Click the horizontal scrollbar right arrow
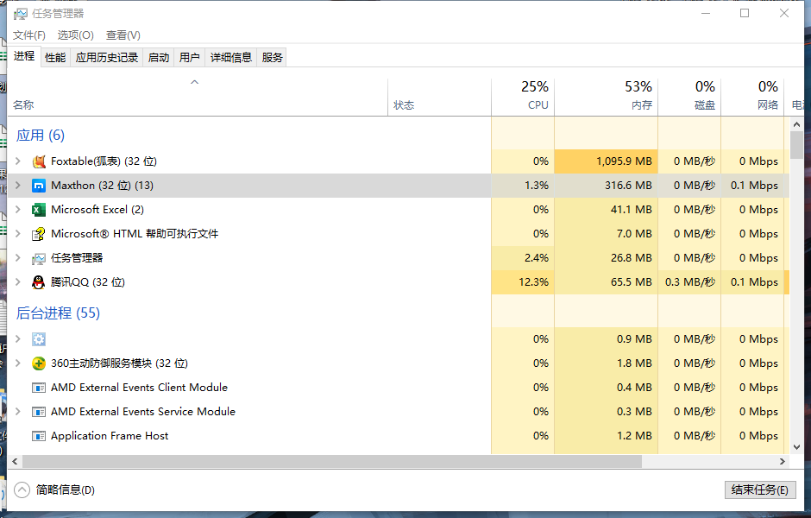Image resolution: width=811 pixels, height=518 pixels. [x=782, y=461]
